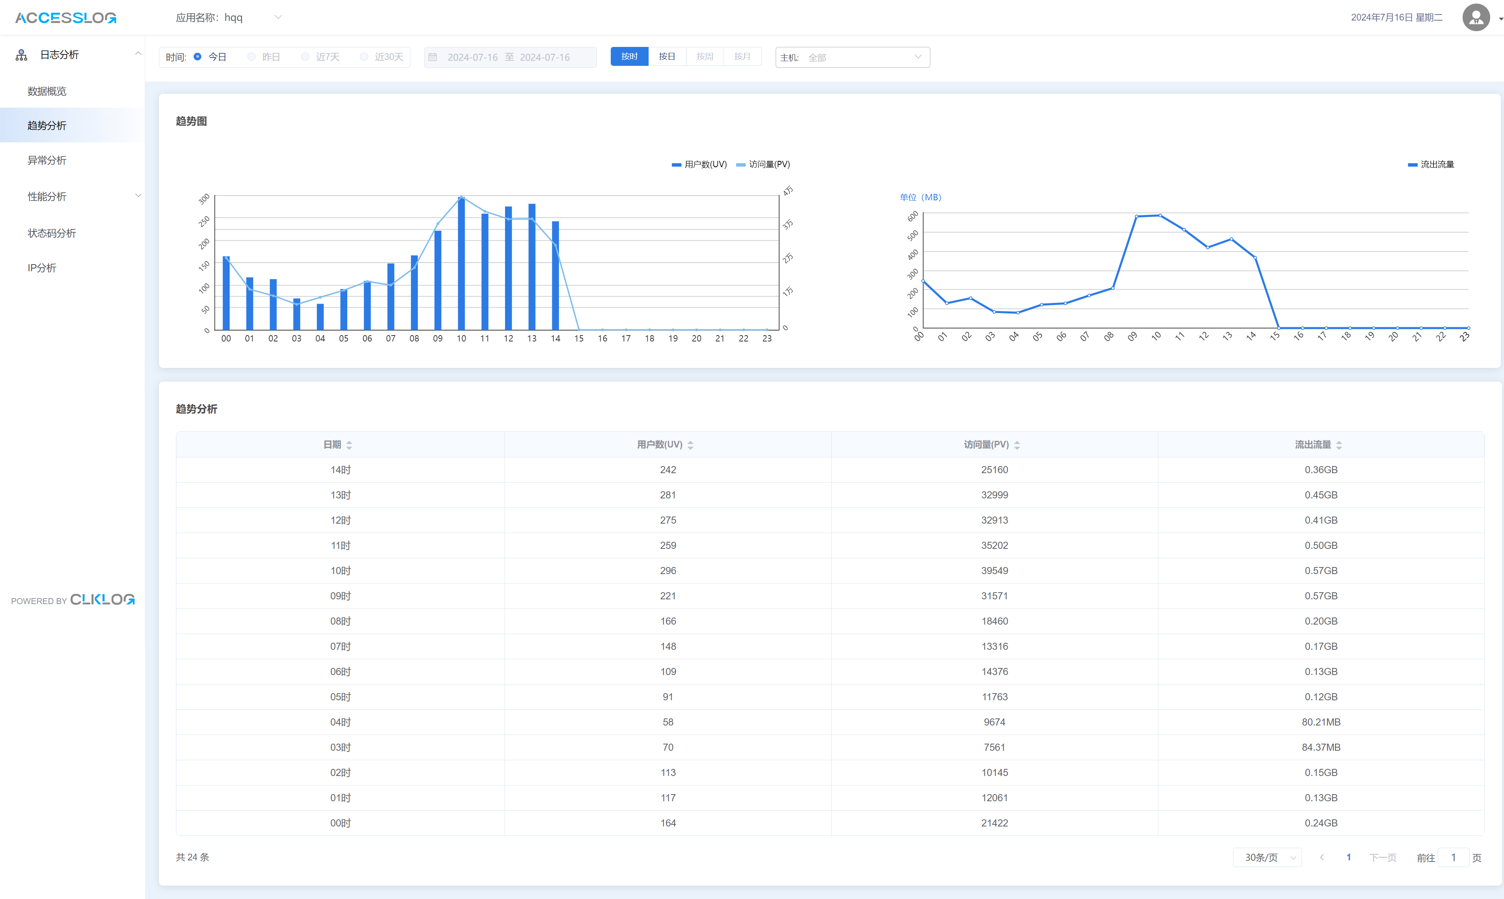
Task: Click the 日志分析 sidebar icon
Action: 21,55
